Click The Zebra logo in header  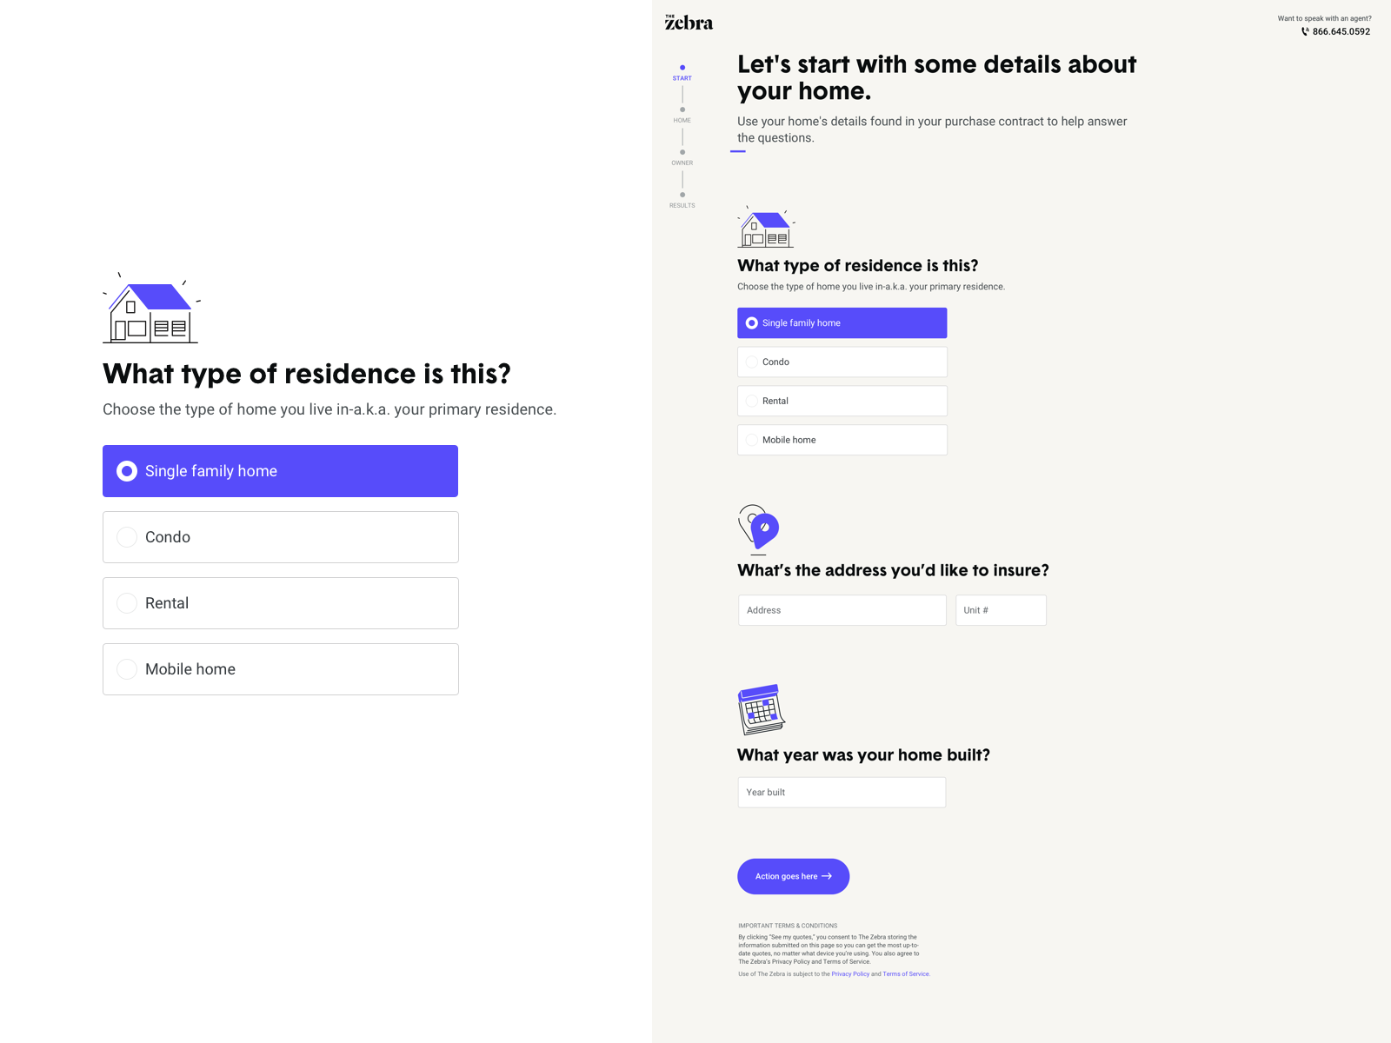pos(689,23)
